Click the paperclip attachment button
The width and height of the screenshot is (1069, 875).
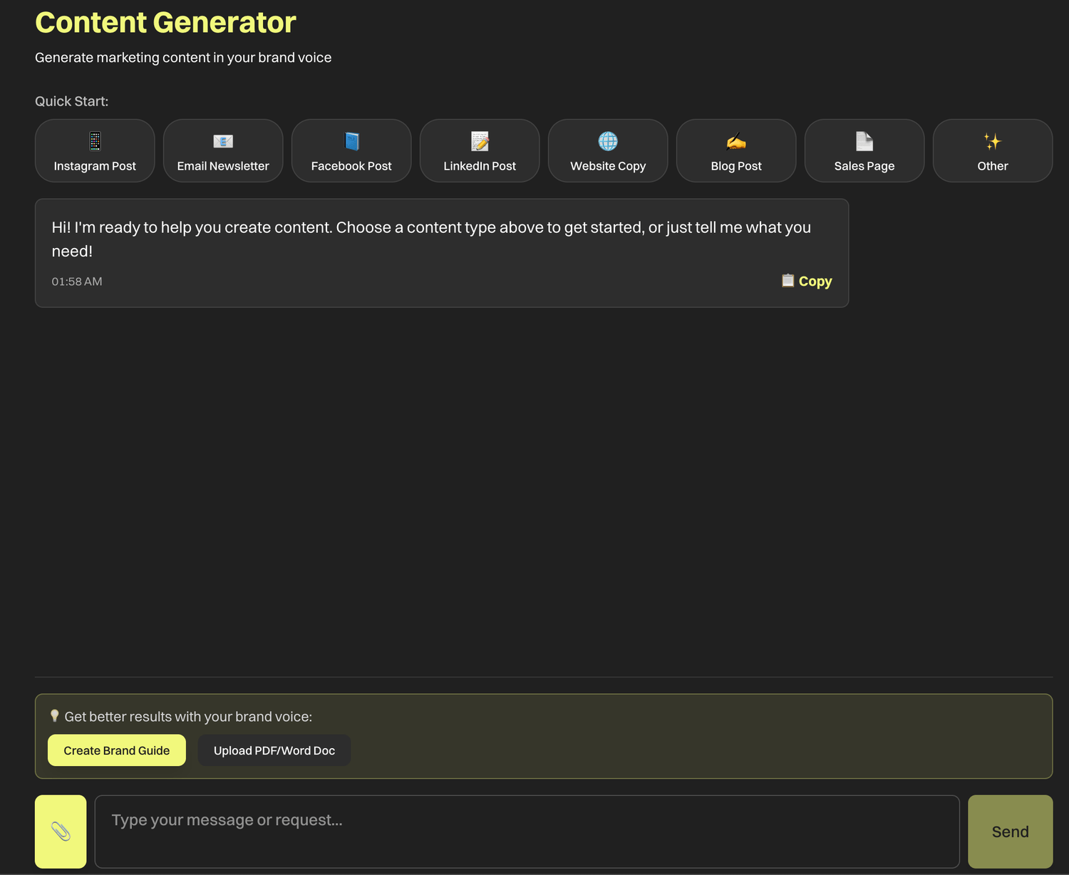click(x=61, y=832)
